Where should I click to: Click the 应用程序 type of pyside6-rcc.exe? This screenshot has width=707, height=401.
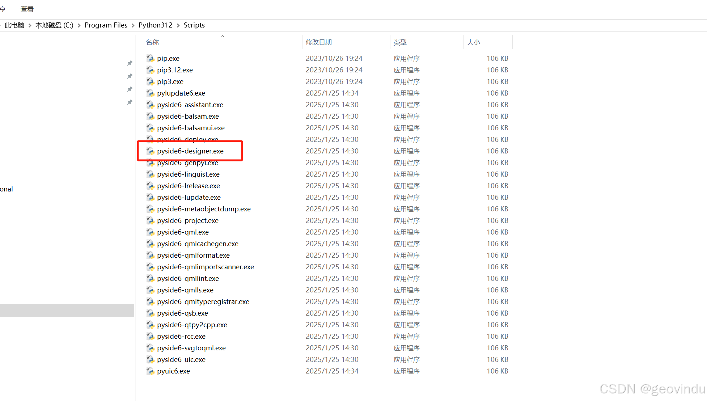[407, 336]
